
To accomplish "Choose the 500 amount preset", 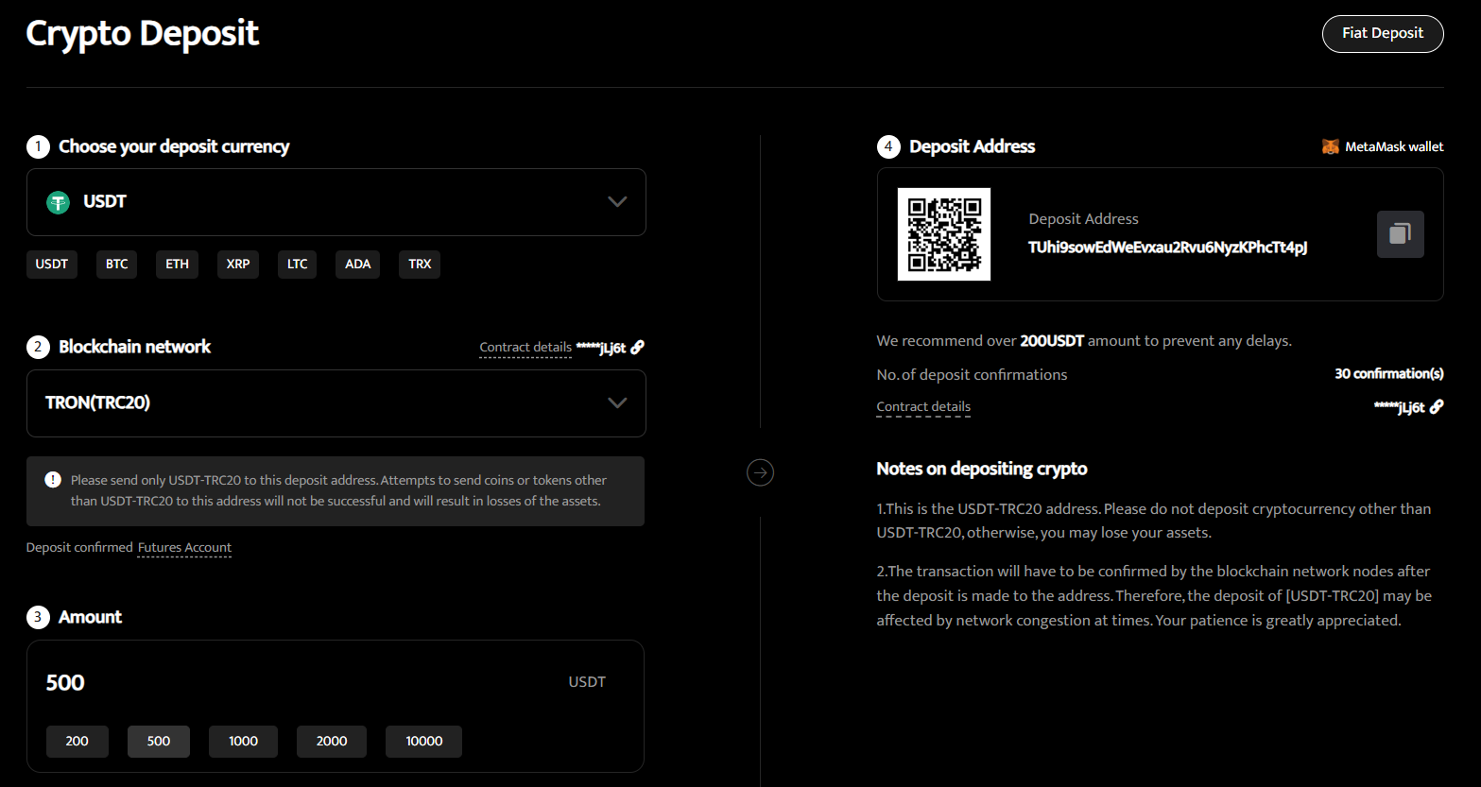I will click(159, 742).
